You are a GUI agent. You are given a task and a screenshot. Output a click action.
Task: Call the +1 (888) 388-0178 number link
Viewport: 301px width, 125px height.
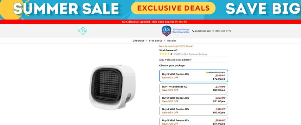pyautogui.click(x=221, y=31)
